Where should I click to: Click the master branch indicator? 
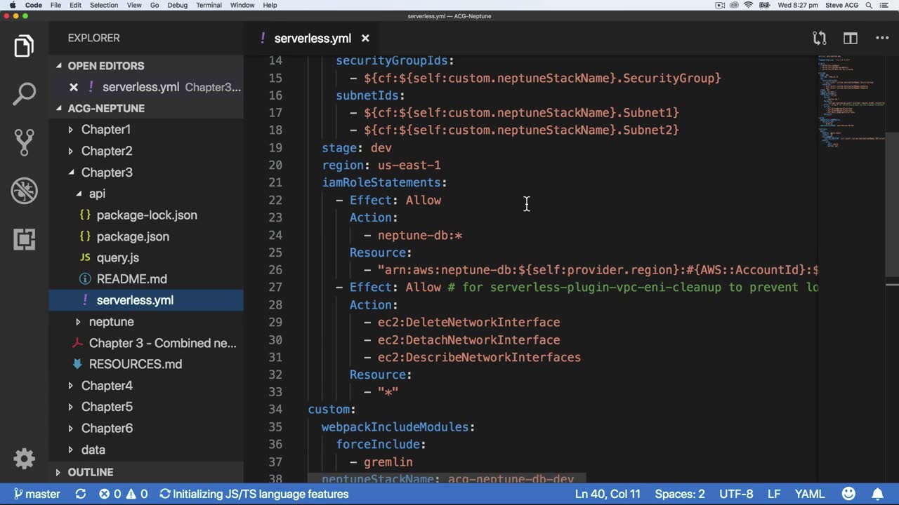click(37, 494)
